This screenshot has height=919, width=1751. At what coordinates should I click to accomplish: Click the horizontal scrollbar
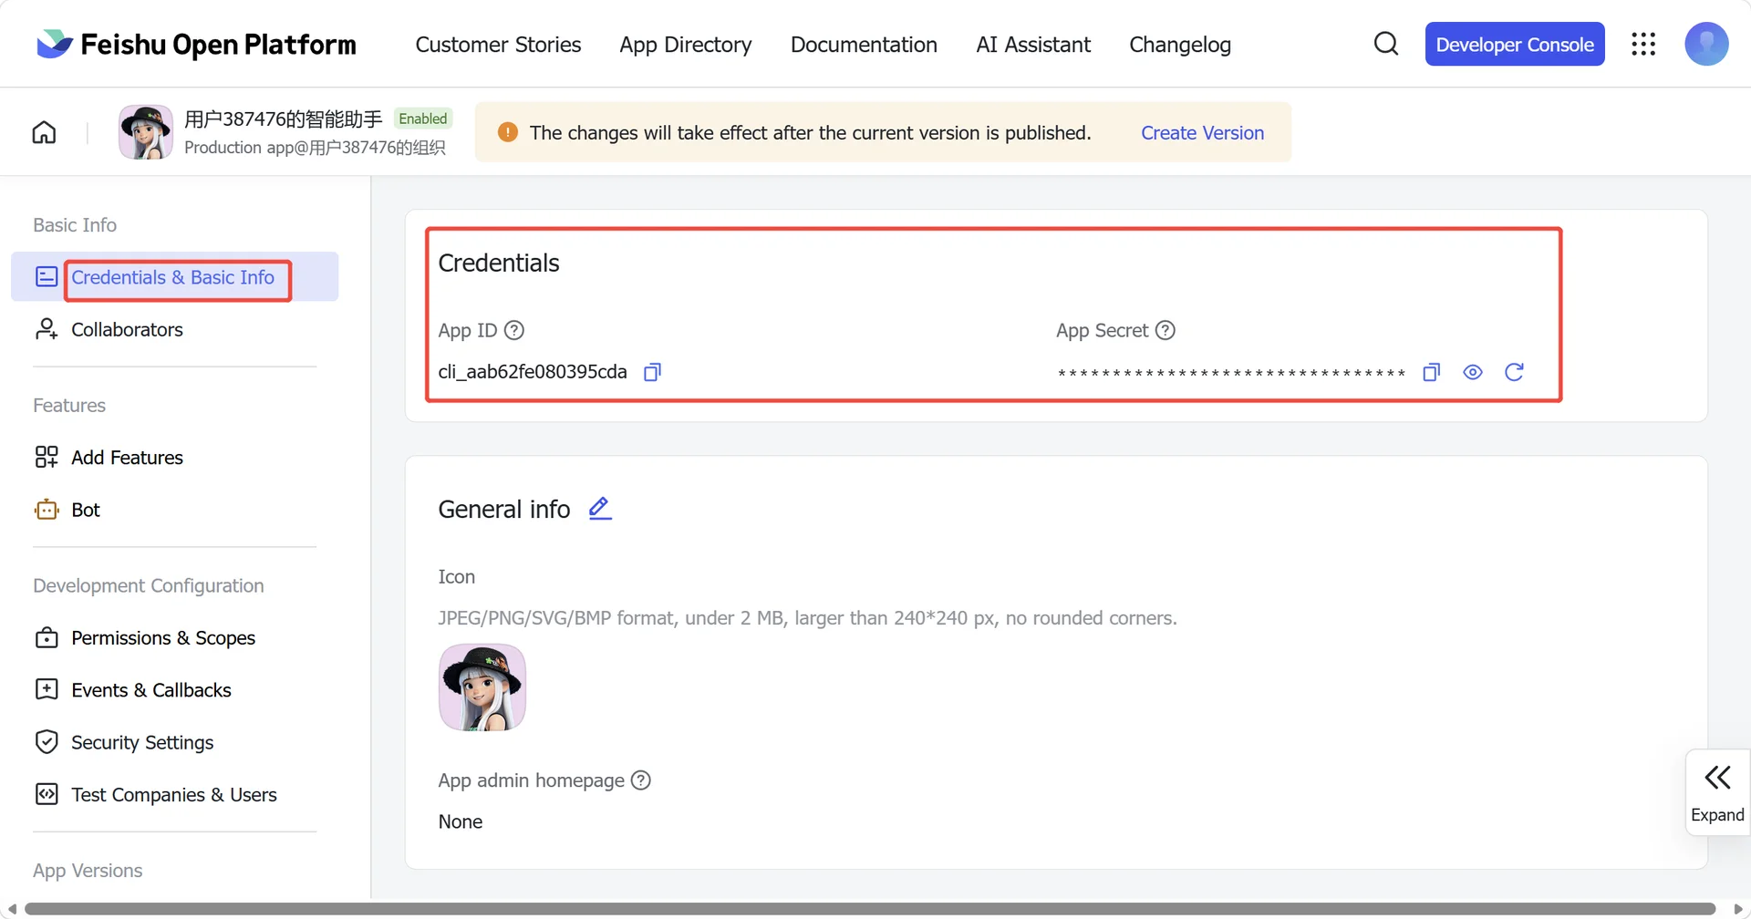click(870, 909)
